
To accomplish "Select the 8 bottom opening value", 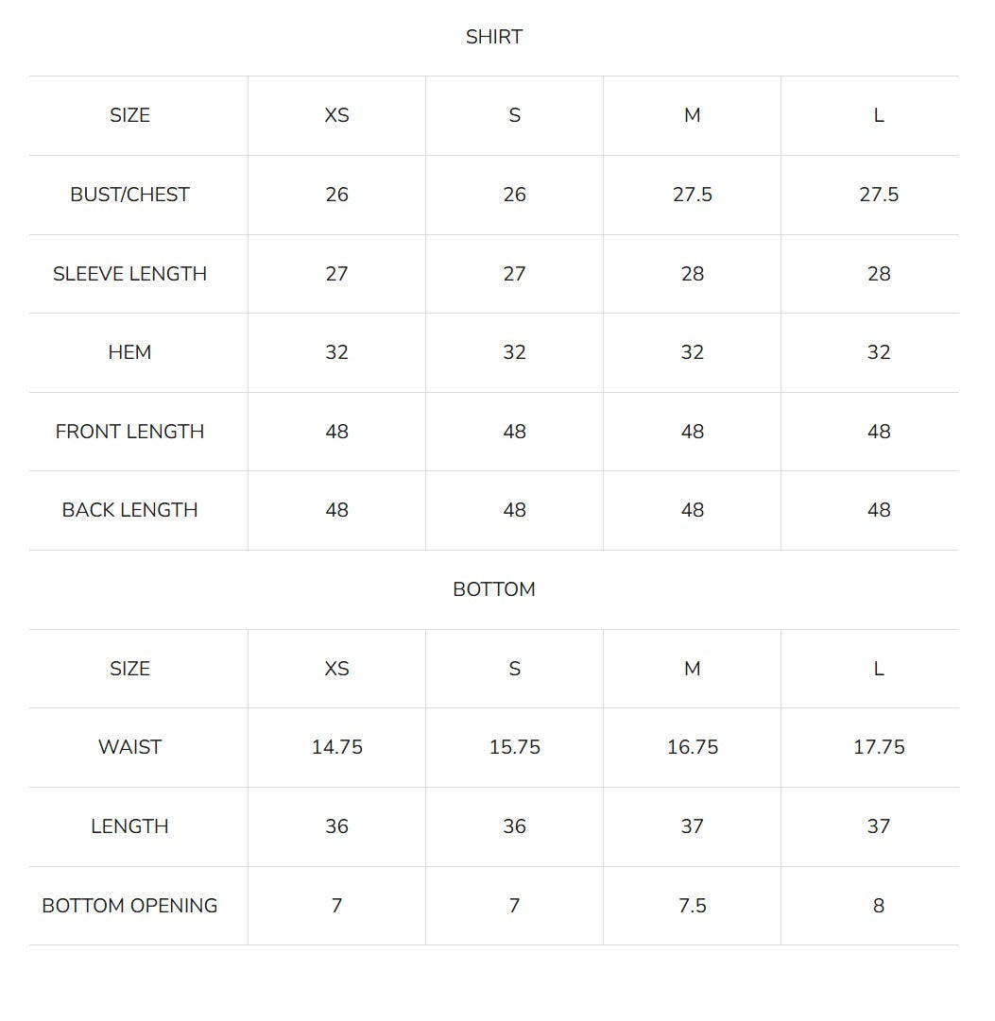I will point(879,906).
